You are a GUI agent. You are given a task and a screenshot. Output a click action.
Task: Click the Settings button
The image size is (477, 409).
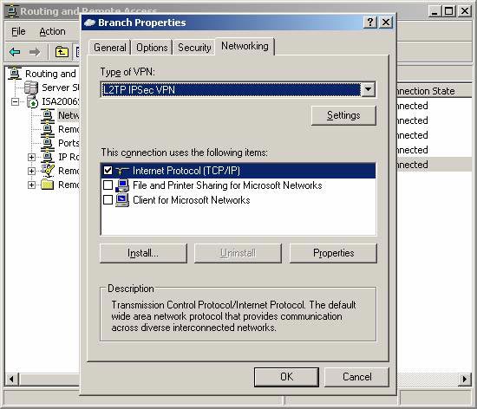click(343, 115)
